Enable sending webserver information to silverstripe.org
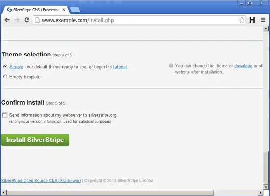Viewport: 270px width, 196px height. pos(5,115)
